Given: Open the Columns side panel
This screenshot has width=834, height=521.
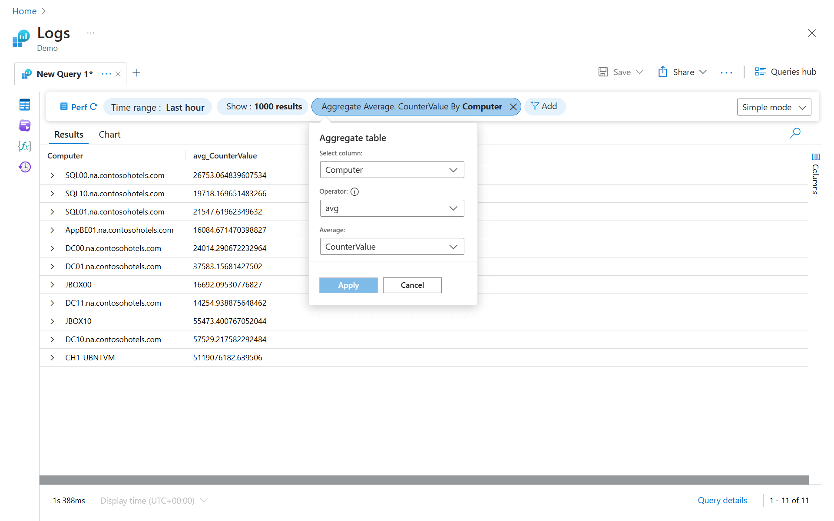Looking at the screenshot, I should tap(815, 174).
